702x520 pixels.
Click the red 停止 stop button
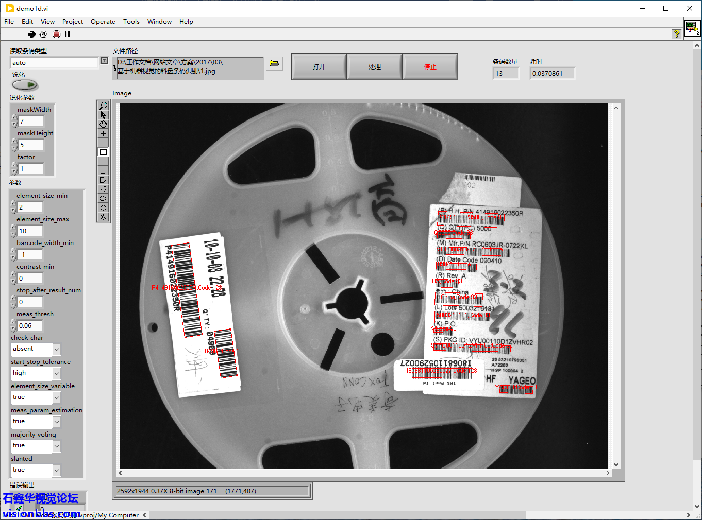430,66
